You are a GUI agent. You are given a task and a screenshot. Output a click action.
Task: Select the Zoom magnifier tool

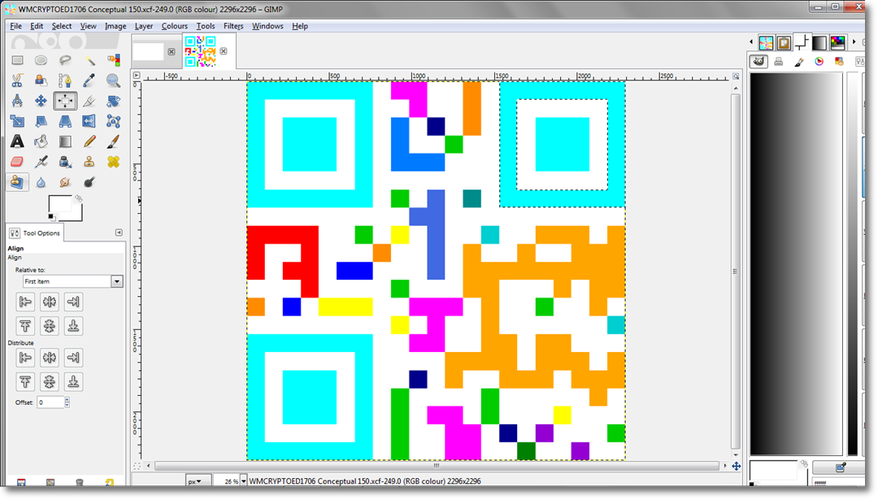[113, 80]
